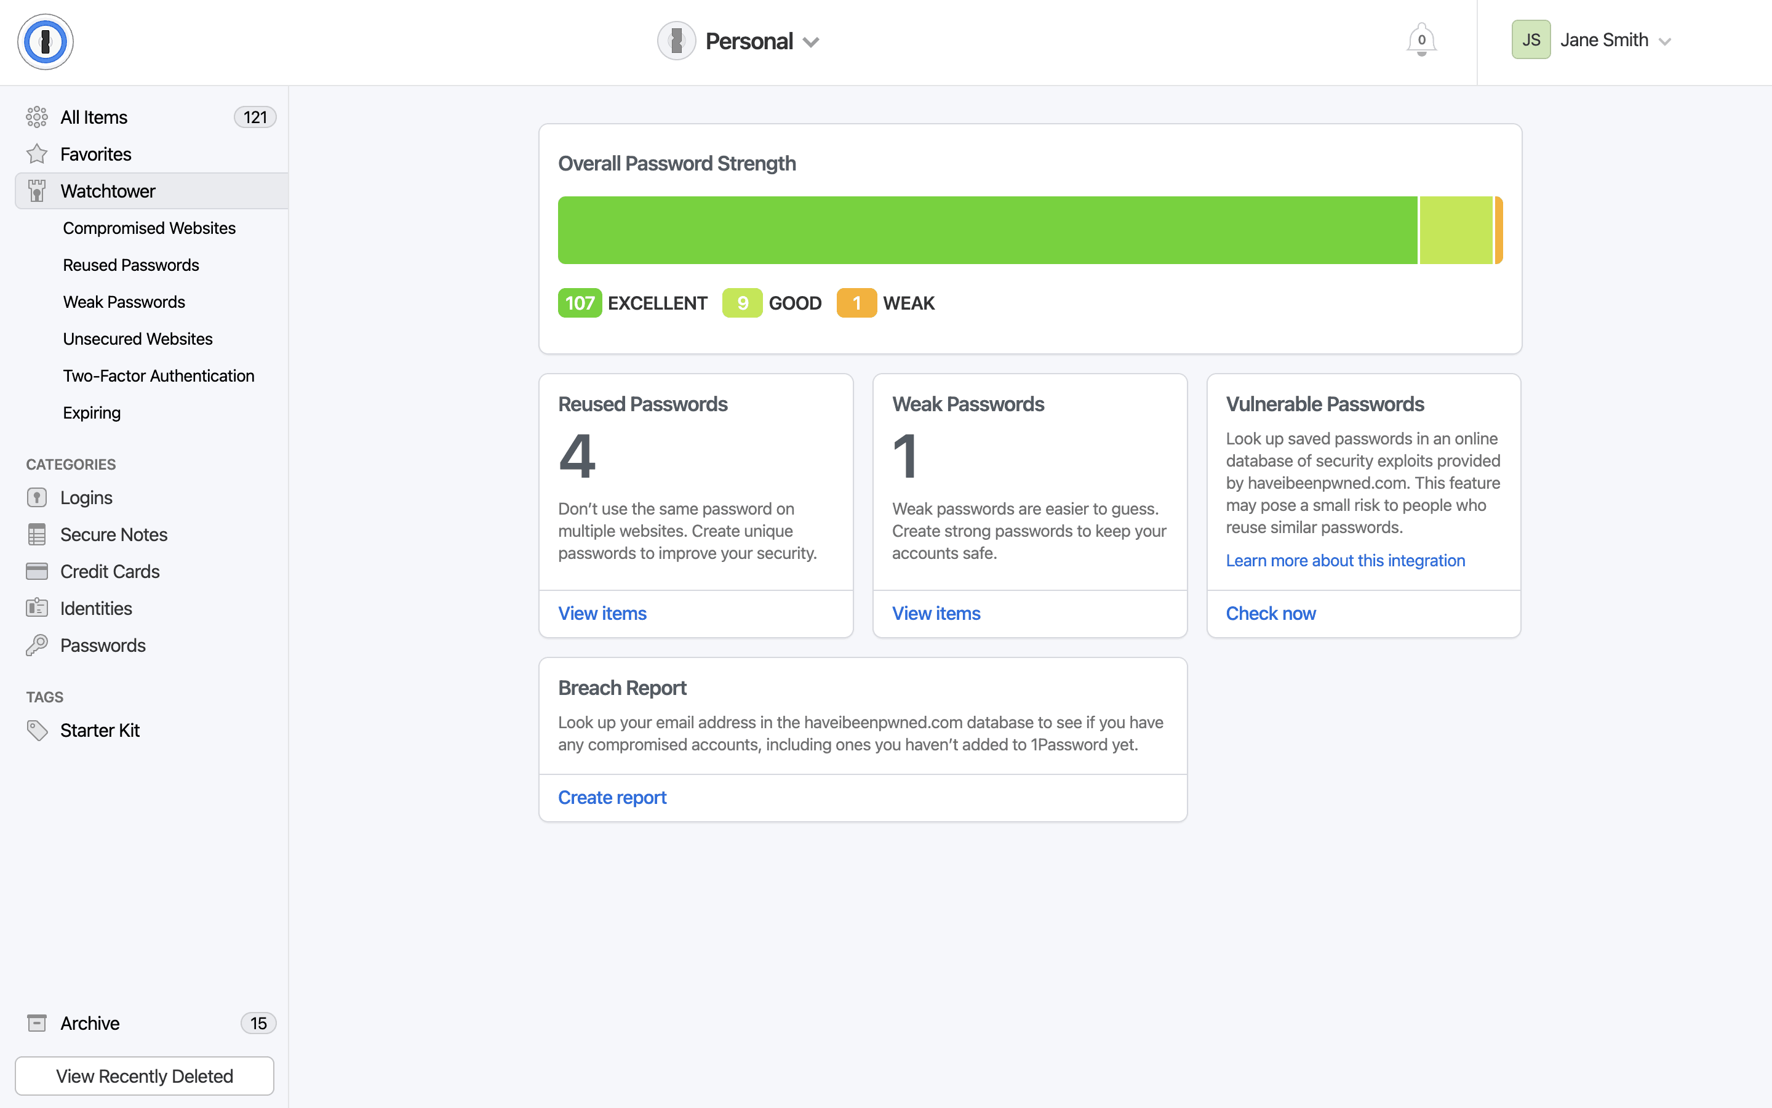Image resolution: width=1772 pixels, height=1108 pixels.
Task: Select the Starter Kit tag toggle
Action: pos(100,730)
